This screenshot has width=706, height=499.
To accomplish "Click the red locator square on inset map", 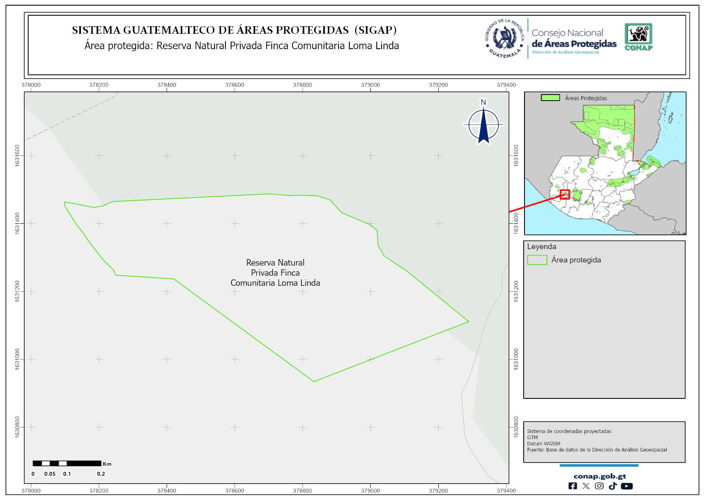I will 565,194.
